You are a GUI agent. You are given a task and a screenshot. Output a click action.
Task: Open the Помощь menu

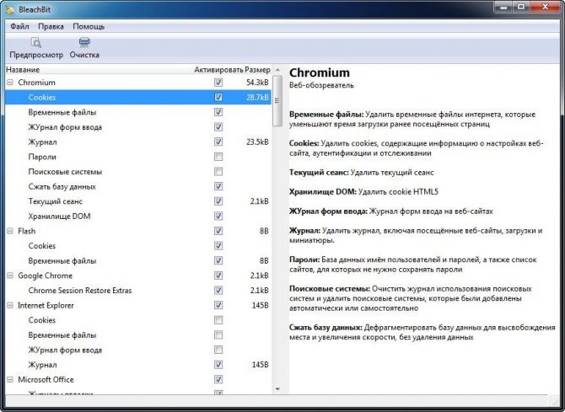(89, 26)
